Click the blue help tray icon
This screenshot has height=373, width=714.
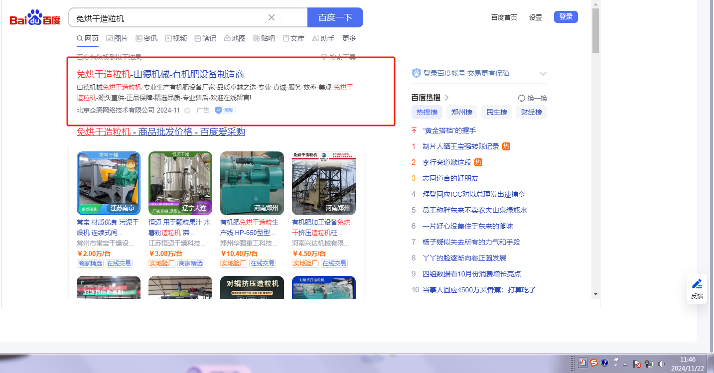pos(605,363)
